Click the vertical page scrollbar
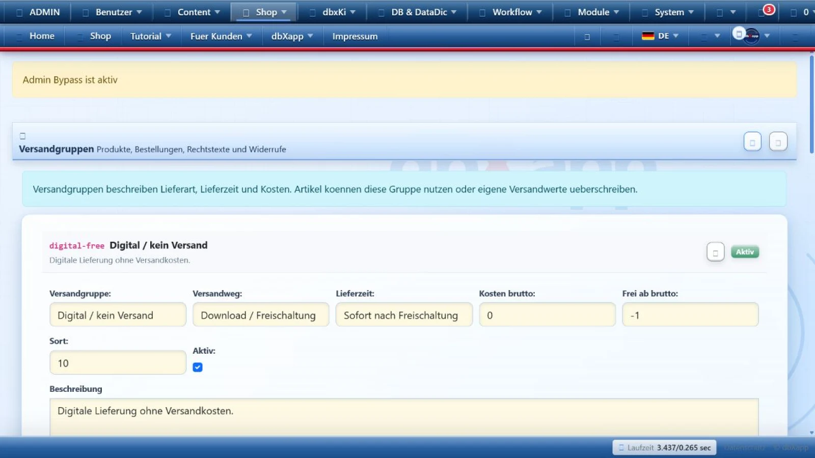Image resolution: width=815 pixels, height=458 pixels. point(811,104)
